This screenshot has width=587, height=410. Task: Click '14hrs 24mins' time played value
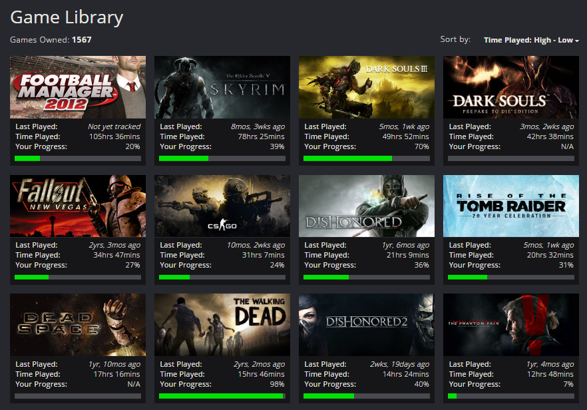(406, 374)
